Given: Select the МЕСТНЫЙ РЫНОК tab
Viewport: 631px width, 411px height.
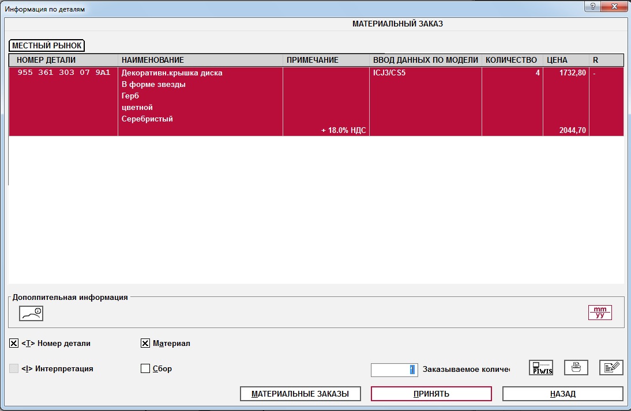Looking at the screenshot, I should tap(47, 45).
